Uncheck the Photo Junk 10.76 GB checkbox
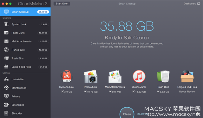203x118 pixels. click(x=85, y=91)
